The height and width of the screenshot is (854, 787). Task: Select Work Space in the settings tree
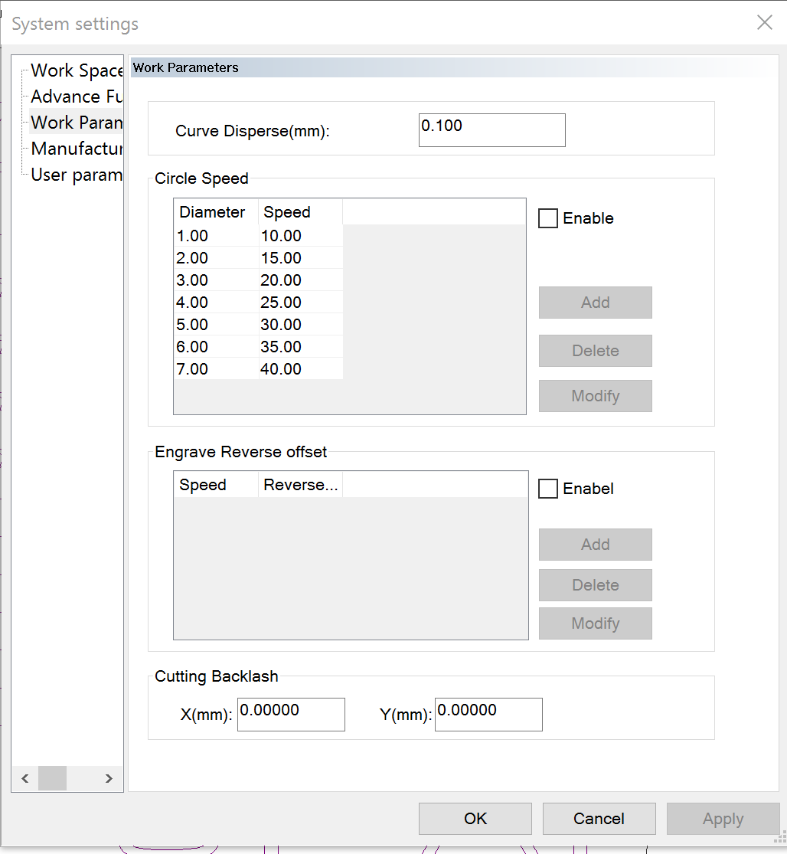77,71
